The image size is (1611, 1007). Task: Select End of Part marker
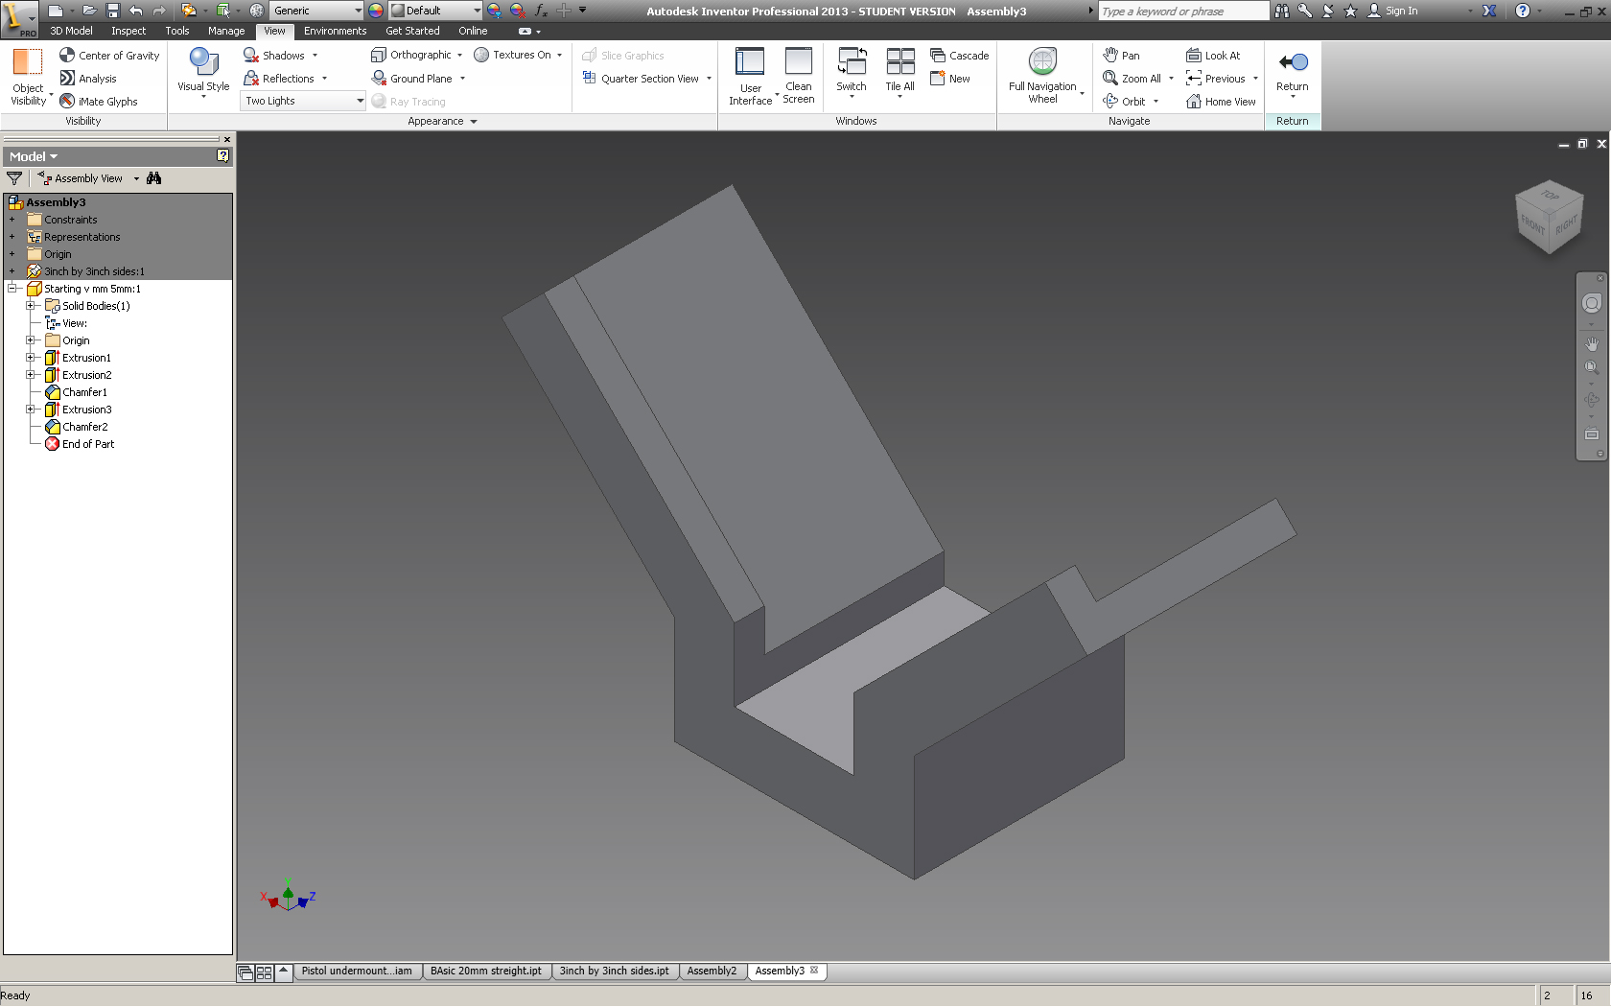[87, 444]
